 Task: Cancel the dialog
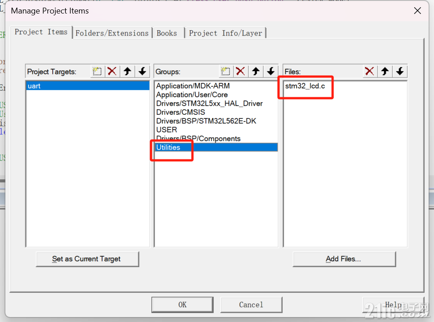(251, 305)
